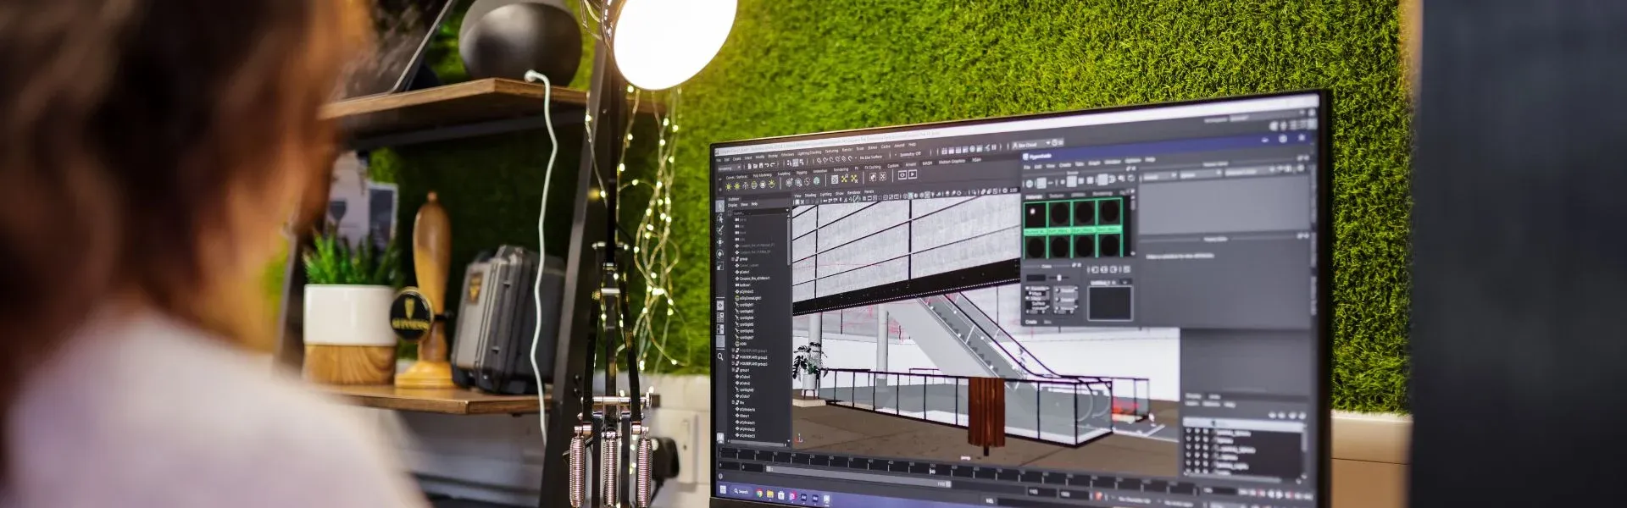
Task: Adjust the Hypershade Create panel icon size slider
Action: coord(1058,278)
